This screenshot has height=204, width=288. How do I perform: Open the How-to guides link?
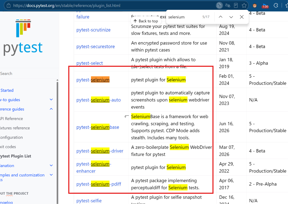[10, 100]
